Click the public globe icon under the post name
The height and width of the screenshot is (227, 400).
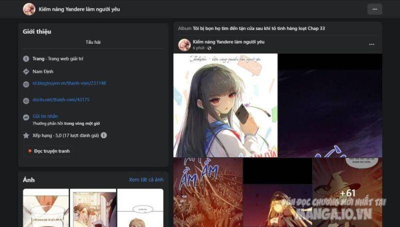pyautogui.click(x=209, y=48)
